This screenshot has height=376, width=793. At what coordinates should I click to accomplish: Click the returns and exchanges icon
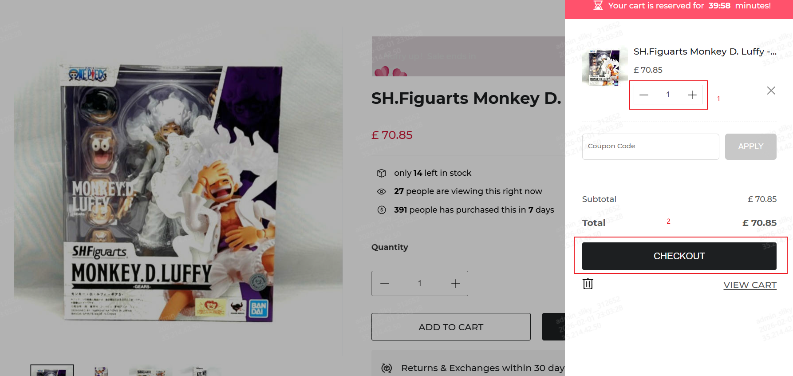click(x=387, y=368)
